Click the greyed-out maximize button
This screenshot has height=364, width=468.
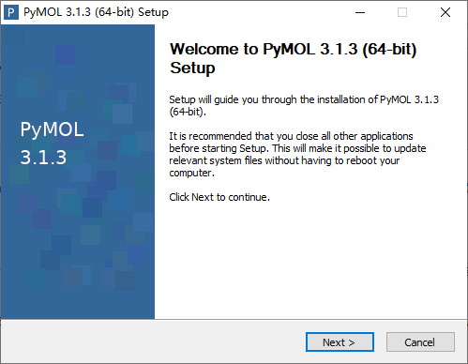pyautogui.click(x=402, y=12)
